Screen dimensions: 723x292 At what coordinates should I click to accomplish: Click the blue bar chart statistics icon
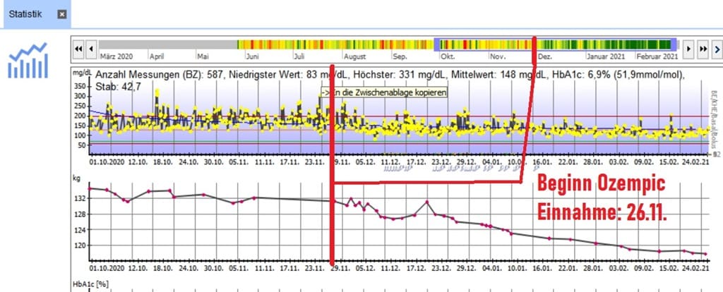coord(28,61)
